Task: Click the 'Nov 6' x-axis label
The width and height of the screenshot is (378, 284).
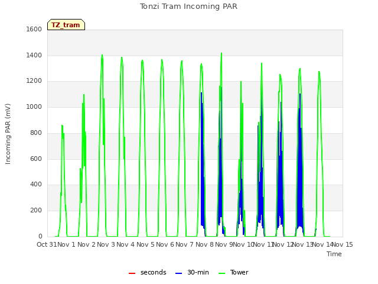Action: (x=165, y=244)
